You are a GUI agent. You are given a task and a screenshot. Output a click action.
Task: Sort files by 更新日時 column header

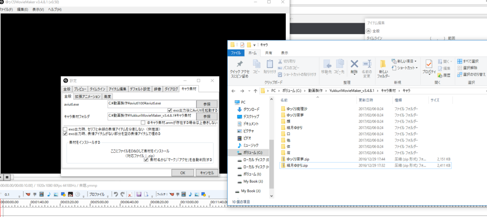[366, 101]
